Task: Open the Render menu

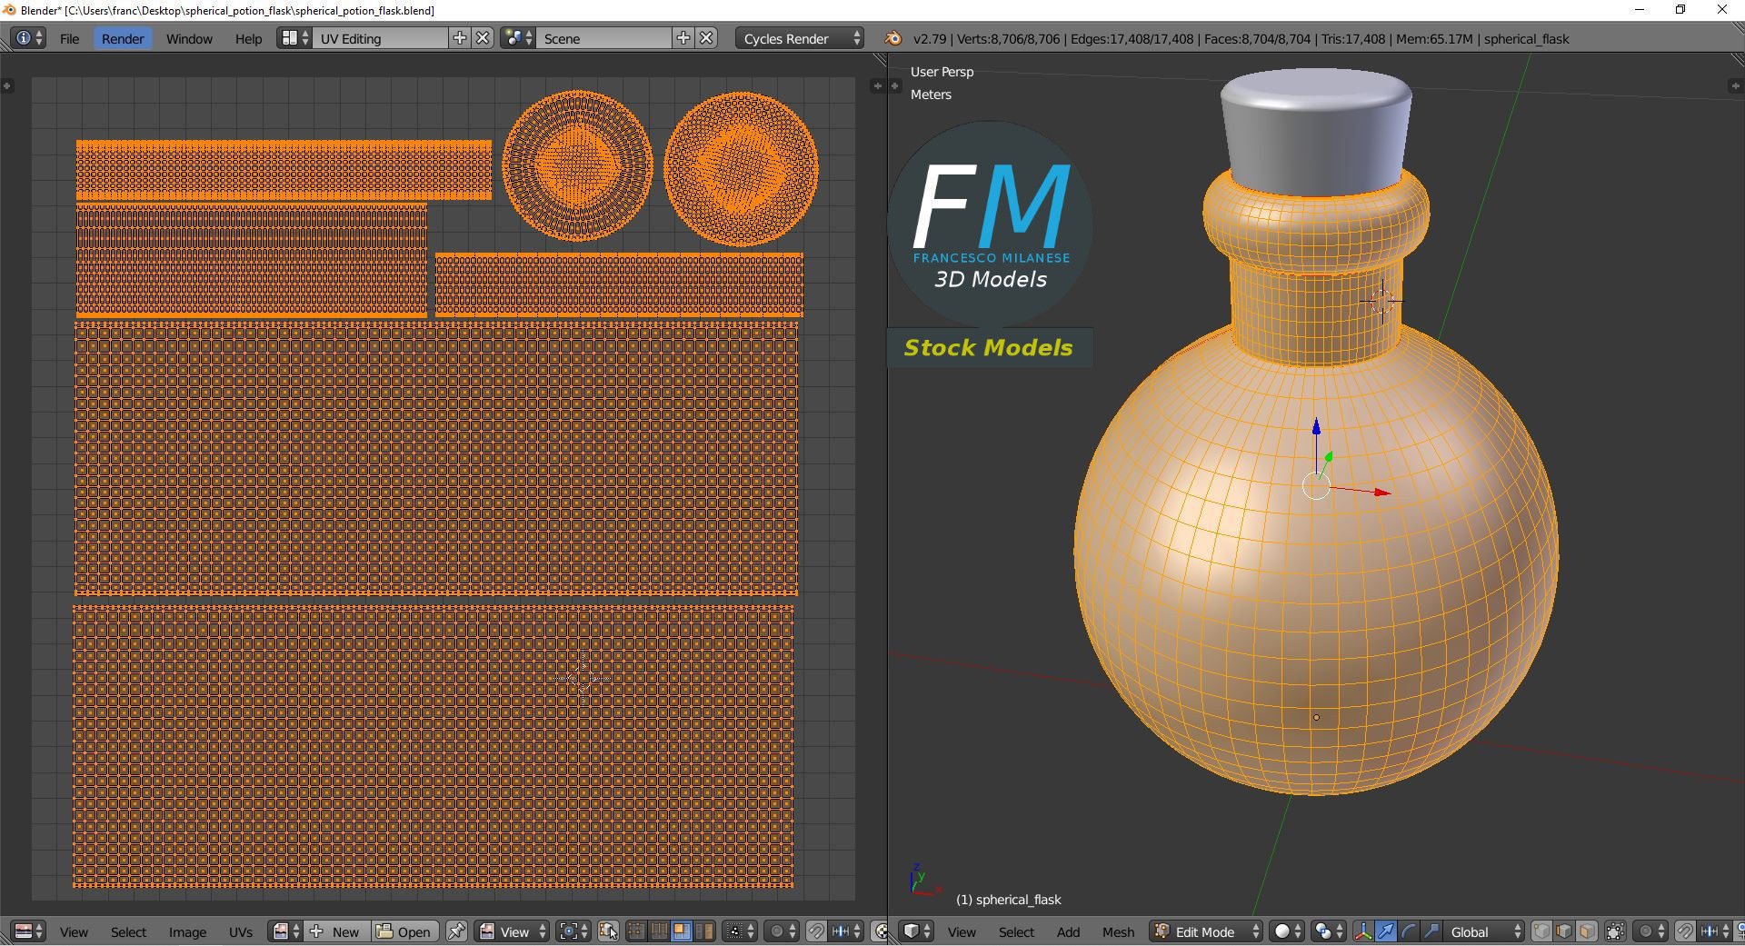Action: coord(122,38)
